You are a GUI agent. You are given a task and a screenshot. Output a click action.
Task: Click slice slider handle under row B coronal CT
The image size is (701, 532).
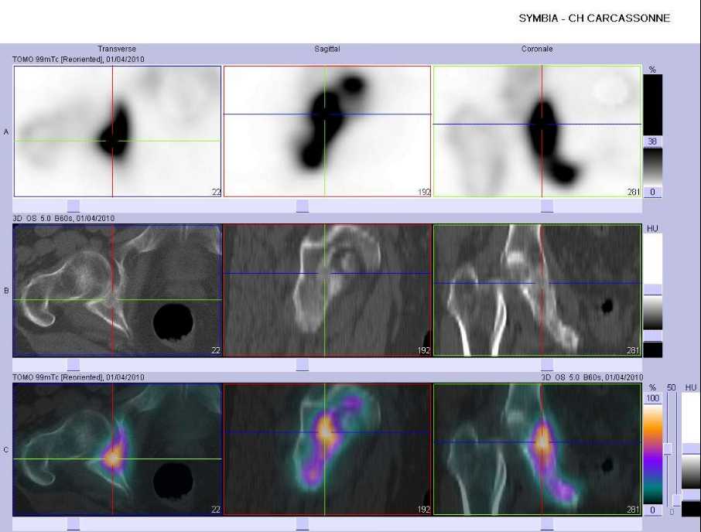pyautogui.click(x=547, y=365)
